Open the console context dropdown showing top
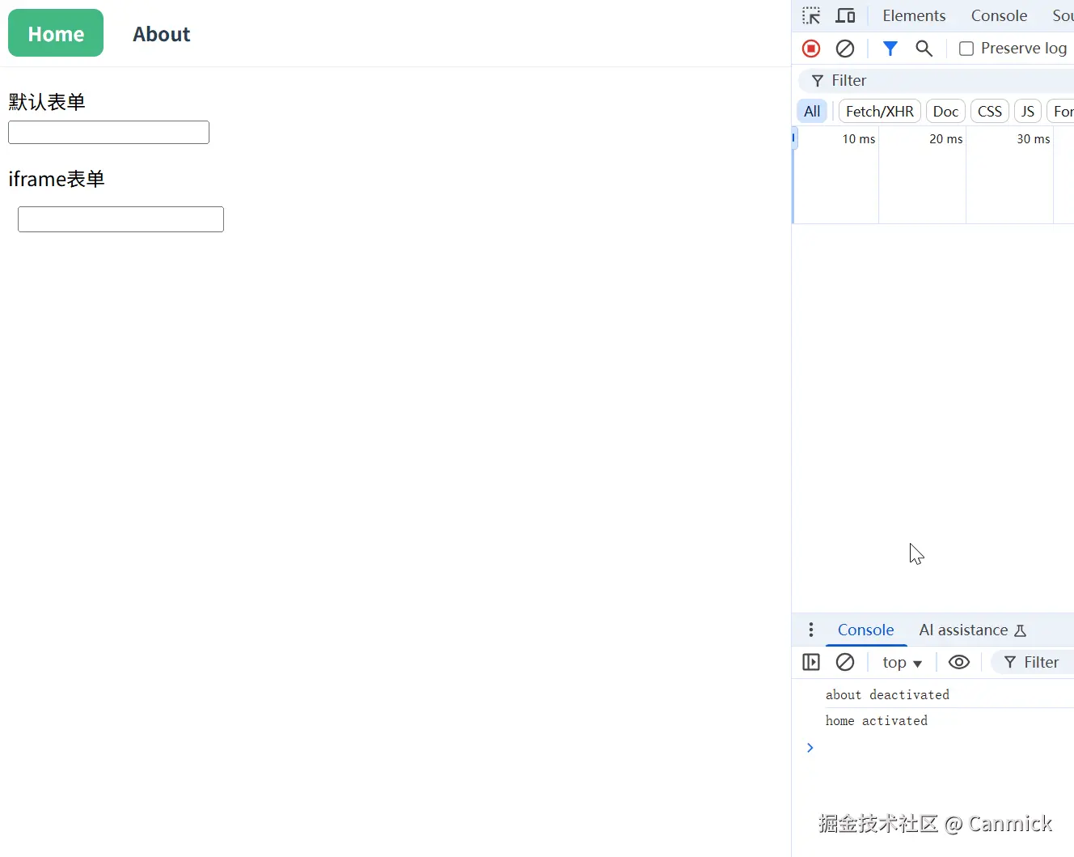This screenshot has height=857, width=1074. tap(901, 662)
